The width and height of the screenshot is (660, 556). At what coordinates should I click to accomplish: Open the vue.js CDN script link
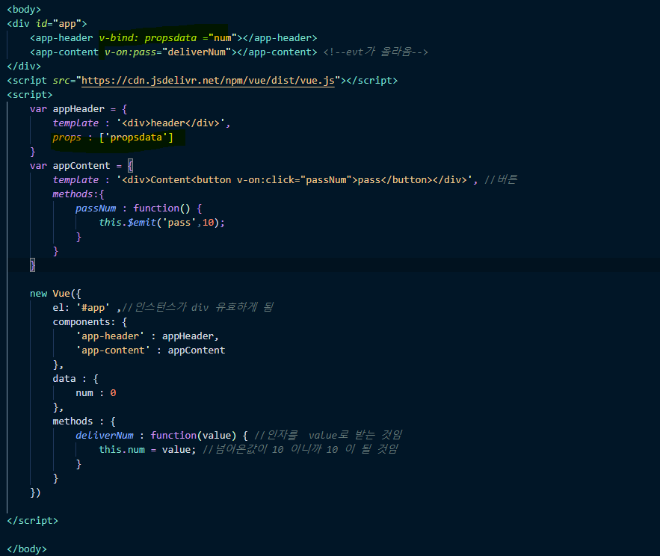208,81
